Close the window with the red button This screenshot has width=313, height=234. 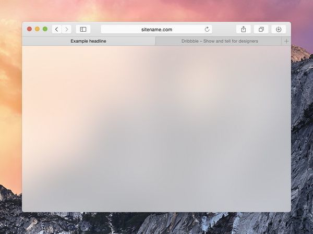click(x=29, y=29)
